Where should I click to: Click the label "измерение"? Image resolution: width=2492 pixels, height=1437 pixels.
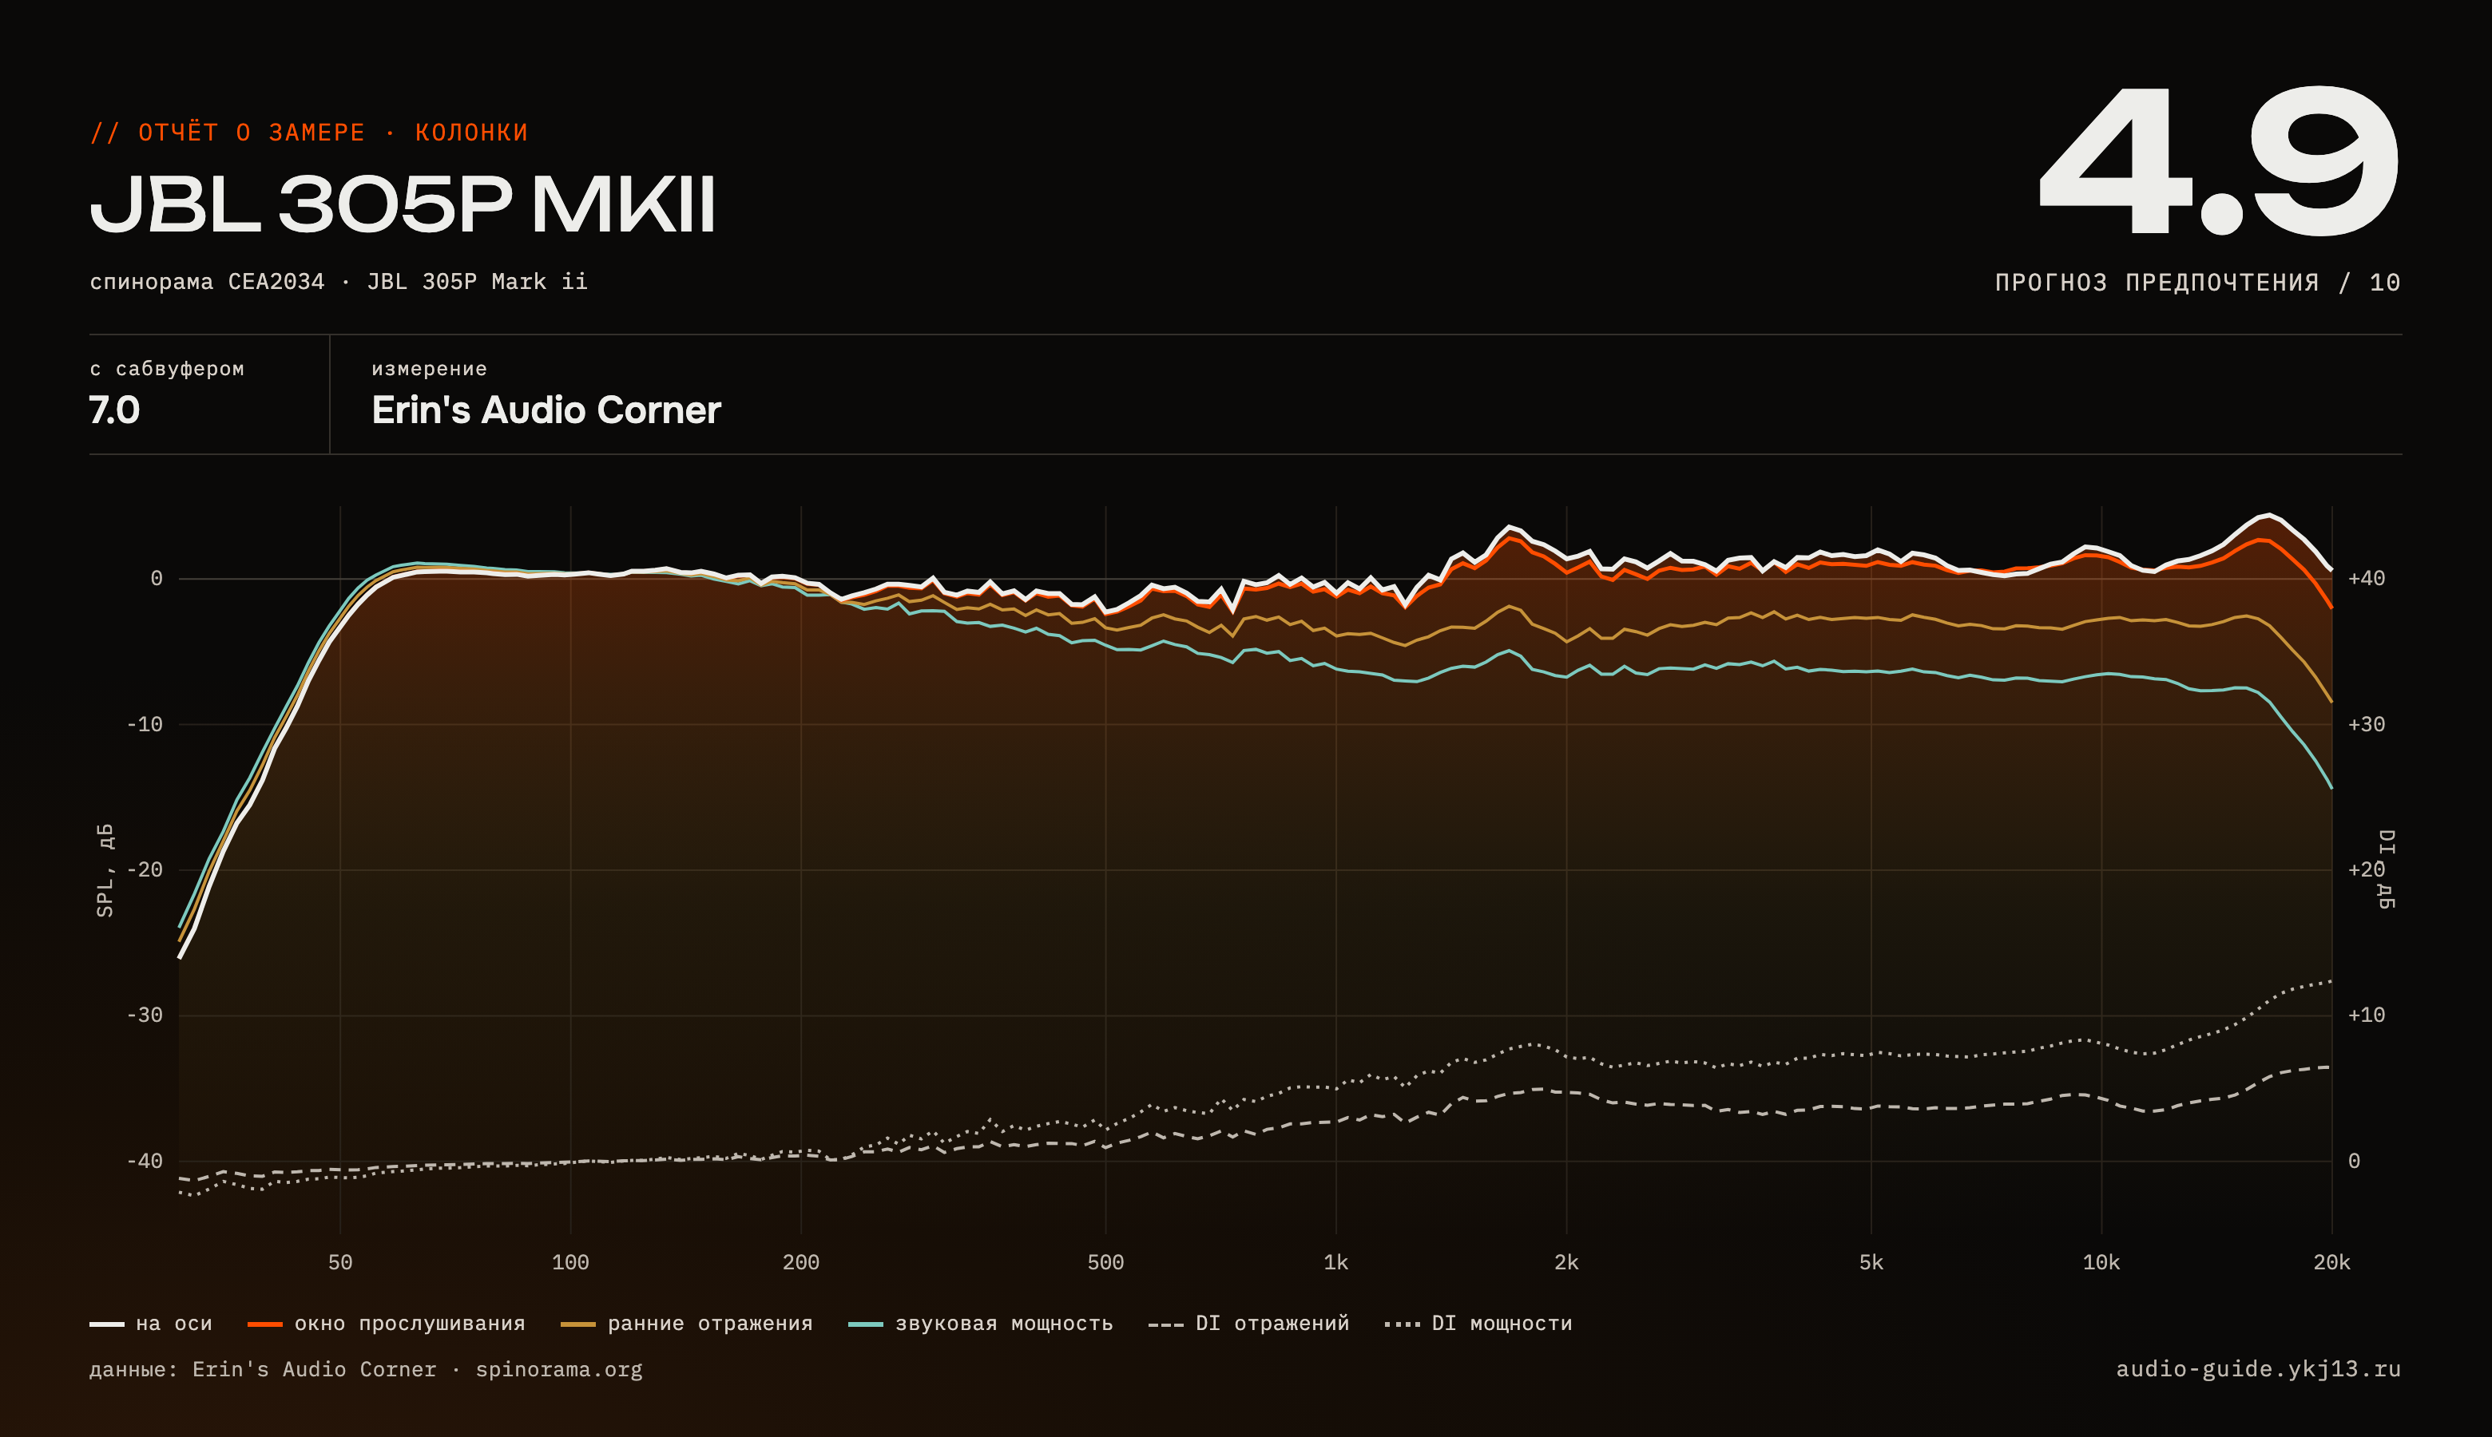(x=430, y=369)
